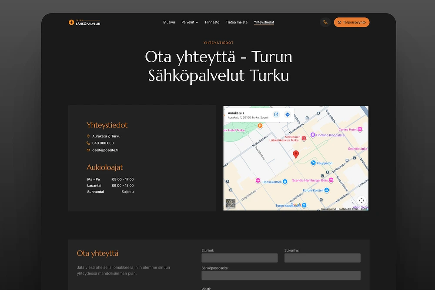Click the Sähköpostiosoite input field
Viewport: 435px width, 290px height.
281,276
